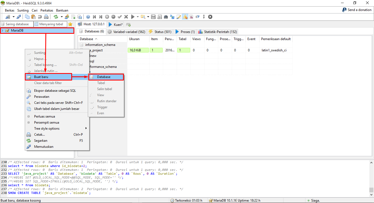The width and height of the screenshot is (374, 203).
Task: Click the undo arrow icon
Action: click(x=40, y=17)
